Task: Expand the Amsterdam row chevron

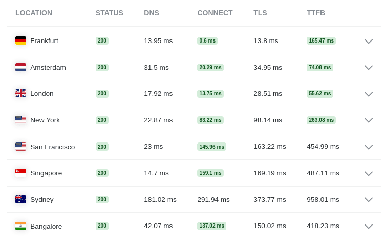Action: 369,68
